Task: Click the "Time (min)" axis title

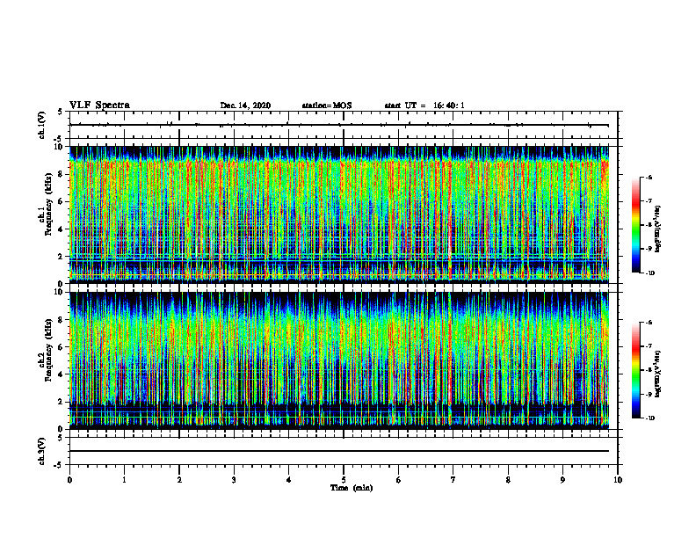Action: (352, 488)
